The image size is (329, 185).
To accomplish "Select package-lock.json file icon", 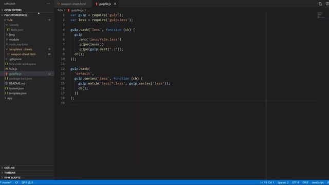I will [7, 79].
